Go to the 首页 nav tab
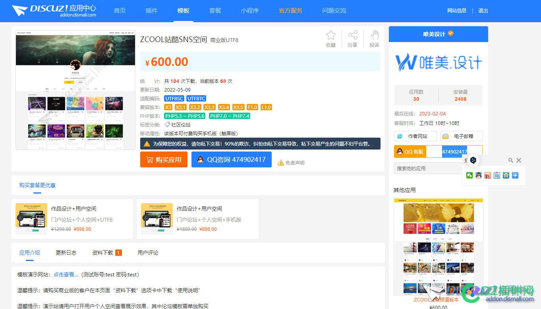Screen dimensions: 541x309 (120, 11)
